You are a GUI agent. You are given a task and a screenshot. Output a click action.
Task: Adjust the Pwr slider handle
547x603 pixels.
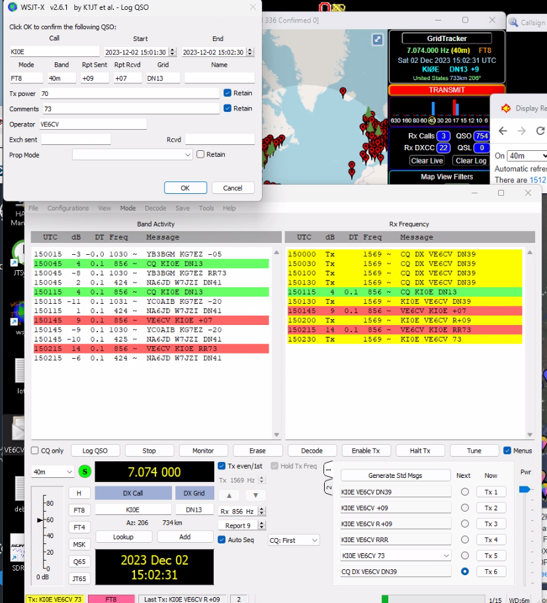tap(524, 489)
